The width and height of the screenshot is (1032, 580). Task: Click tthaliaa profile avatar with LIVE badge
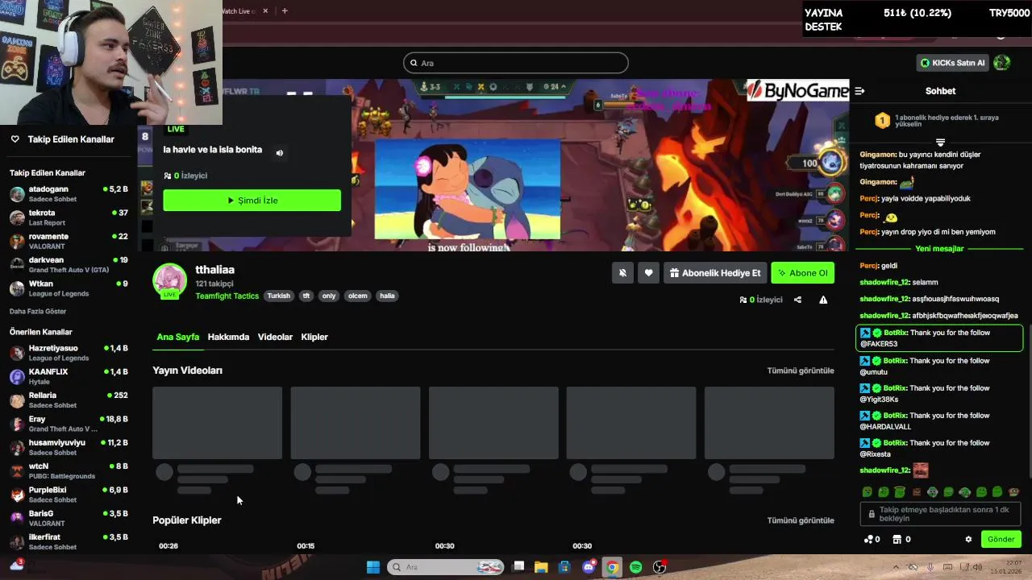tap(169, 280)
